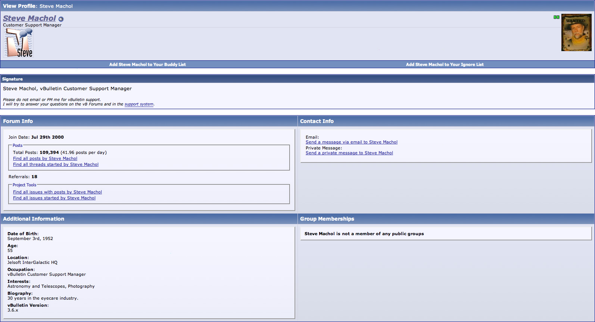Click the online status icon beside Steve Machol
This screenshot has width=595, height=322.
pos(61,19)
